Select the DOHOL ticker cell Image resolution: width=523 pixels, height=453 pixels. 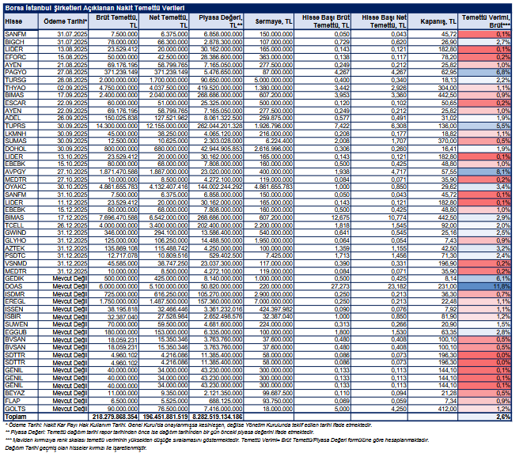(x=21, y=149)
